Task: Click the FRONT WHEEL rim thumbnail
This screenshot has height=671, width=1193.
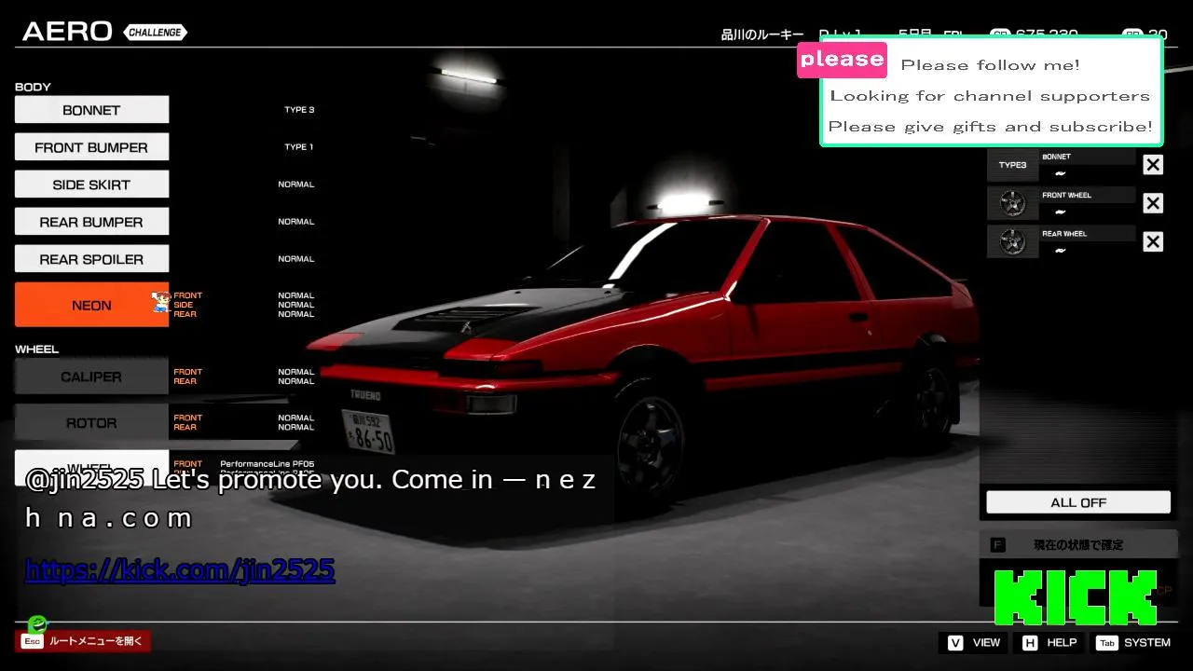Action: point(1012,203)
